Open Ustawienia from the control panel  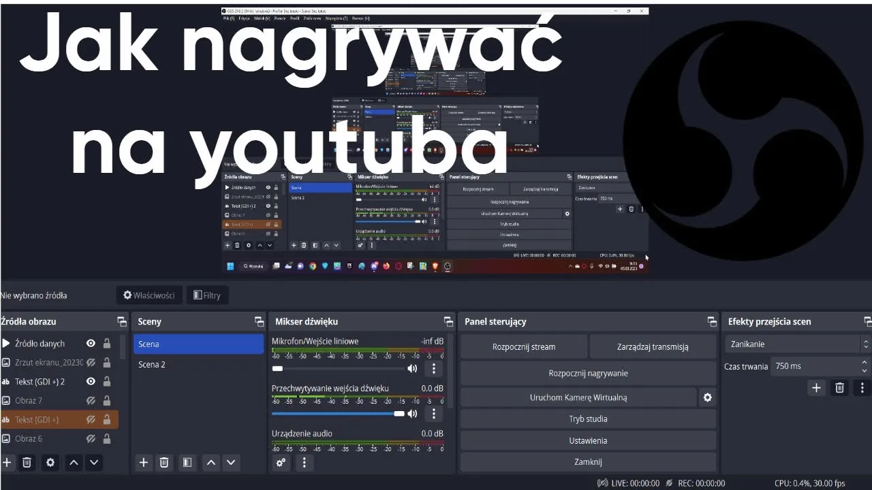[x=588, y=440]
